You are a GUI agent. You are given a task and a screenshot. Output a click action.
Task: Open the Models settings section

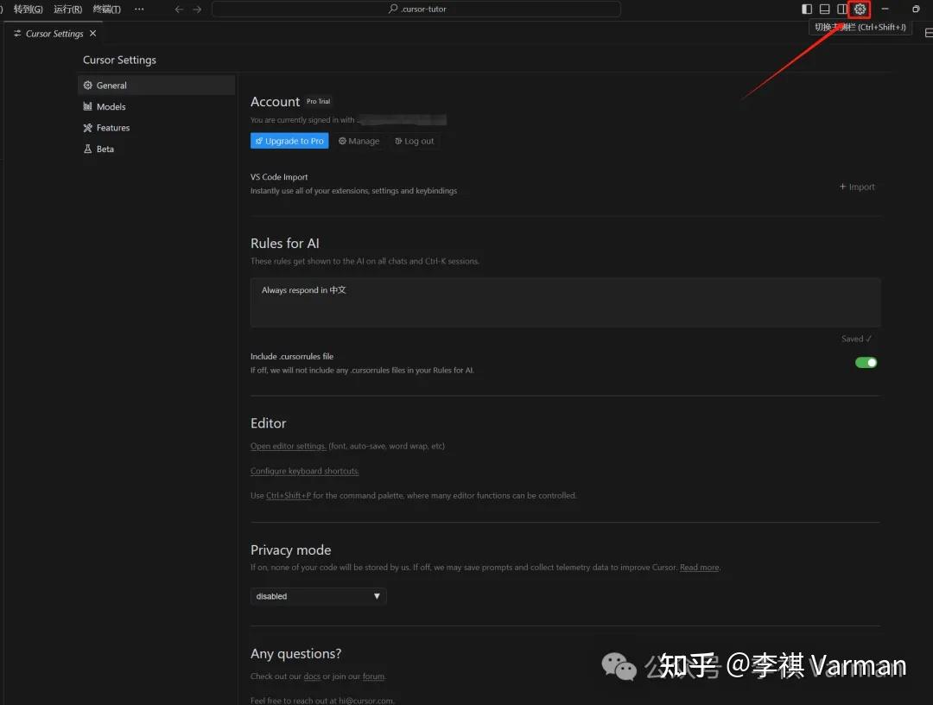[110, 106]
